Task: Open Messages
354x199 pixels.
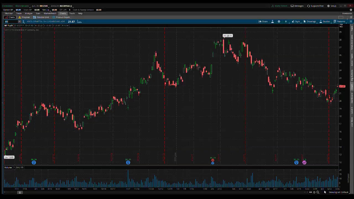Action: (x=297, y=6)
